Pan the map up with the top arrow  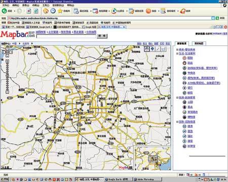pyautogui.click(x=7, y=49)
